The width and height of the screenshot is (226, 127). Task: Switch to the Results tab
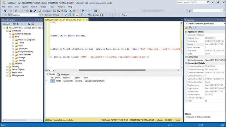[x=50, y=74]
